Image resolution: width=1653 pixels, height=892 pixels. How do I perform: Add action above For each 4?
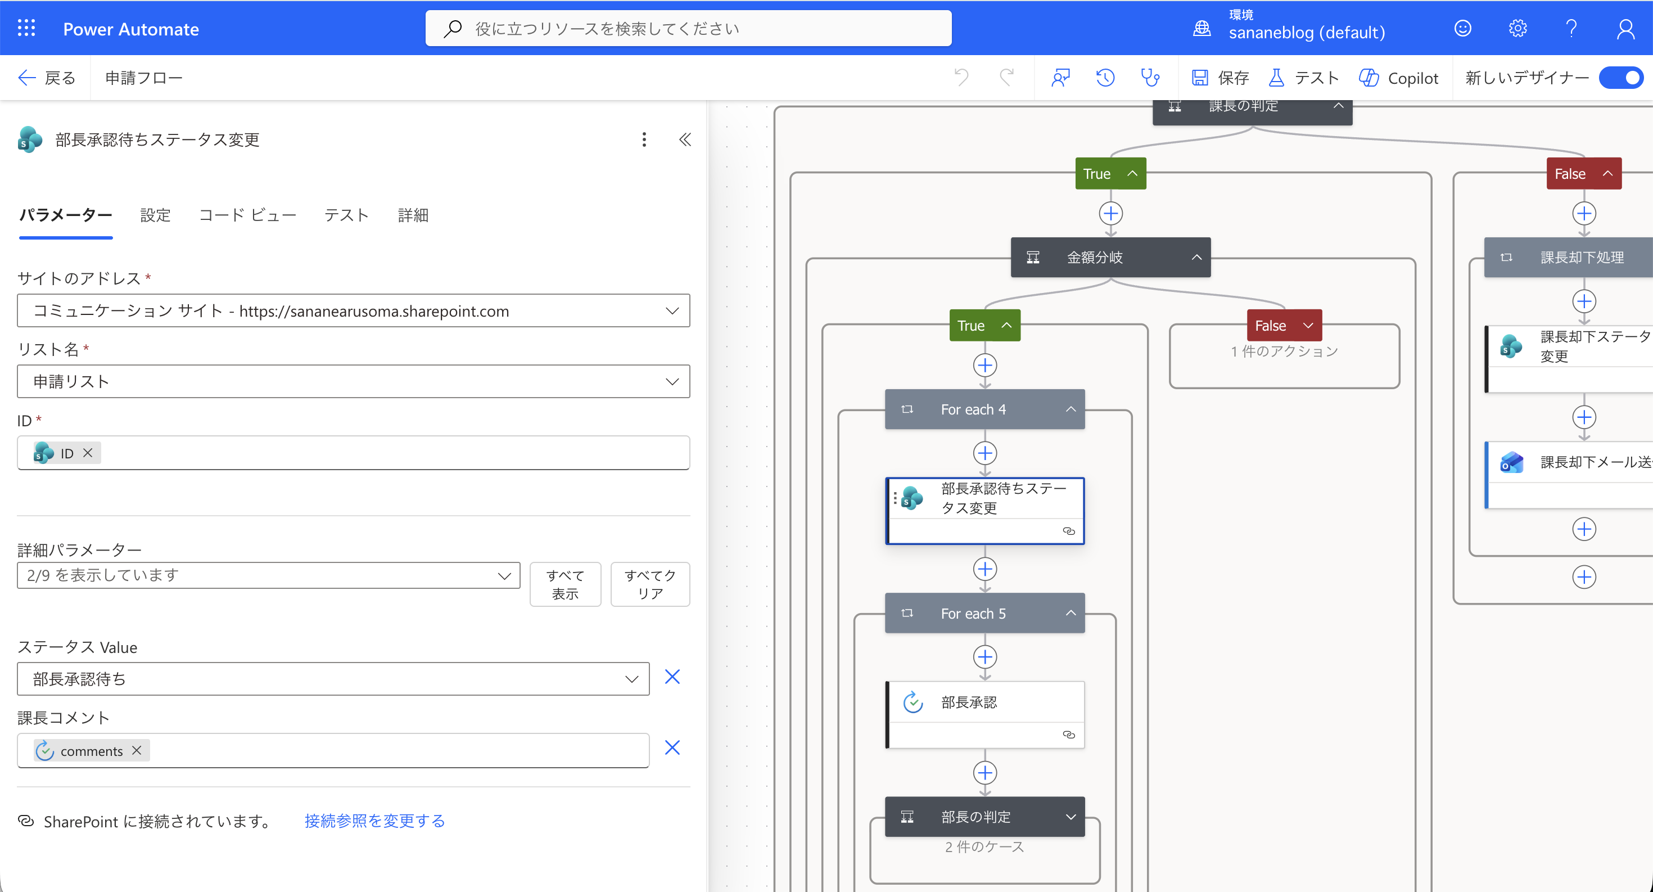[x=985, y=365]
